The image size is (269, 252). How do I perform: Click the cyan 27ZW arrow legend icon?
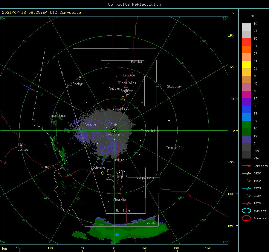pos(246,188)
